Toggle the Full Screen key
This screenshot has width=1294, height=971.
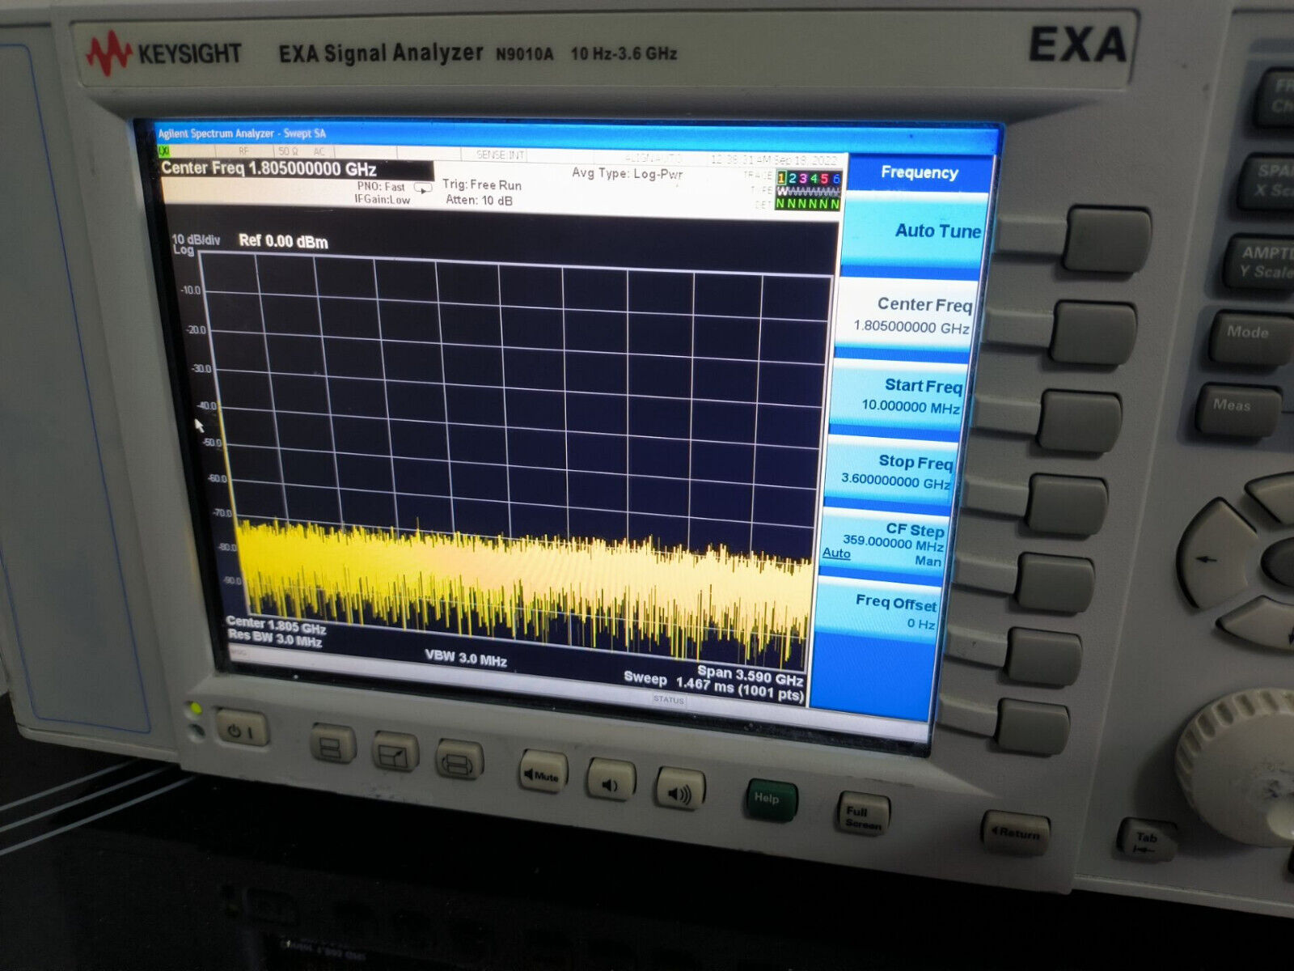click(x=863, y=815)
